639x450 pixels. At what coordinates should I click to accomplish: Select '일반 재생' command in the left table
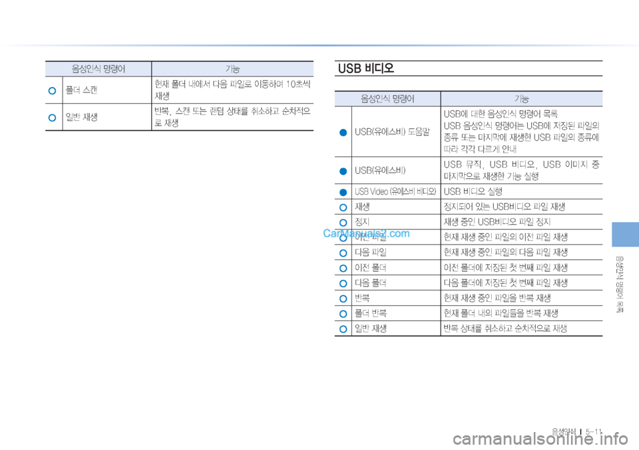pos(81,117)
